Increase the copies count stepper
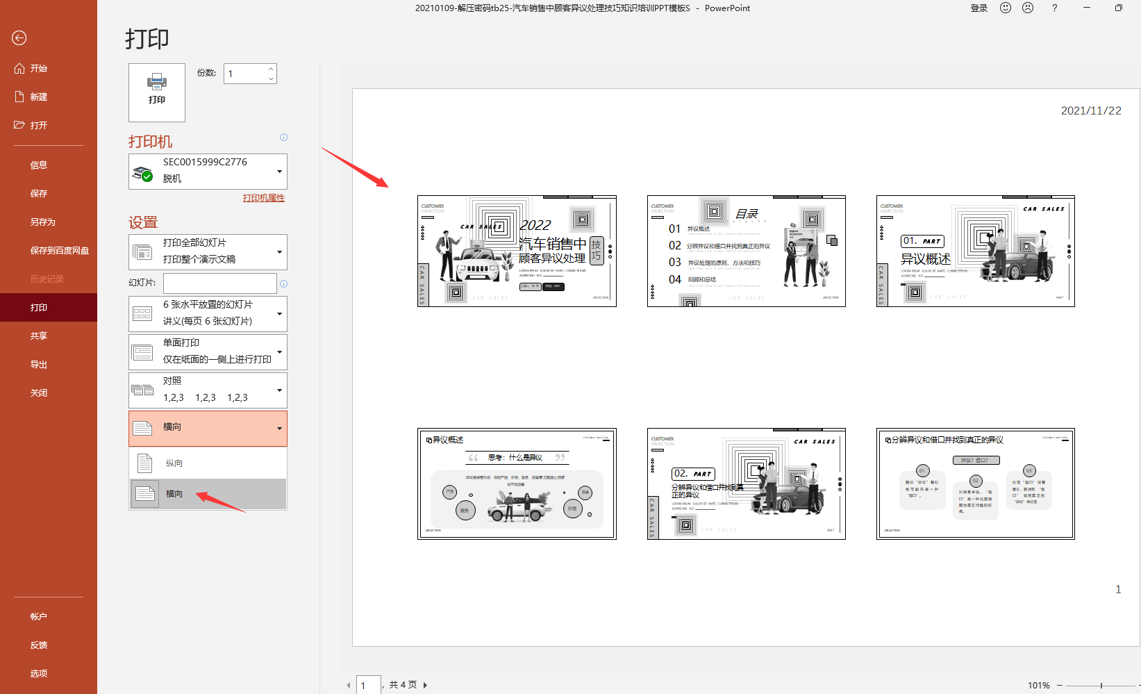Image resolution: width=1141 pixels, height=694 pixels. (271, 69)
